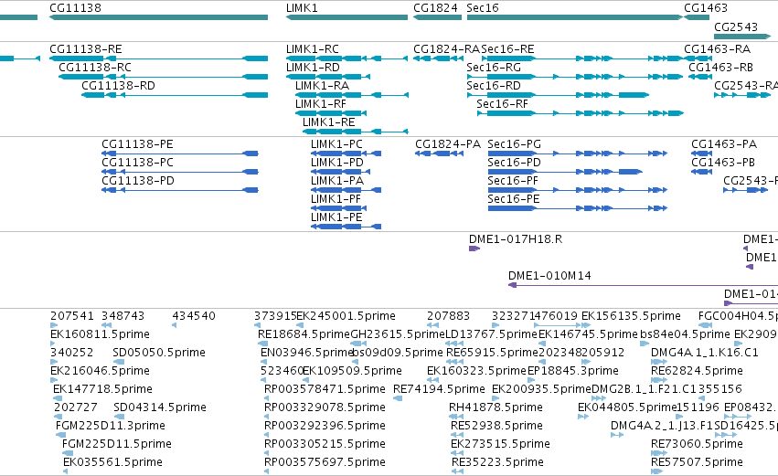The image size is (778, 476).
Task: Click the CG1463 gene label
Action: (706, 8)
